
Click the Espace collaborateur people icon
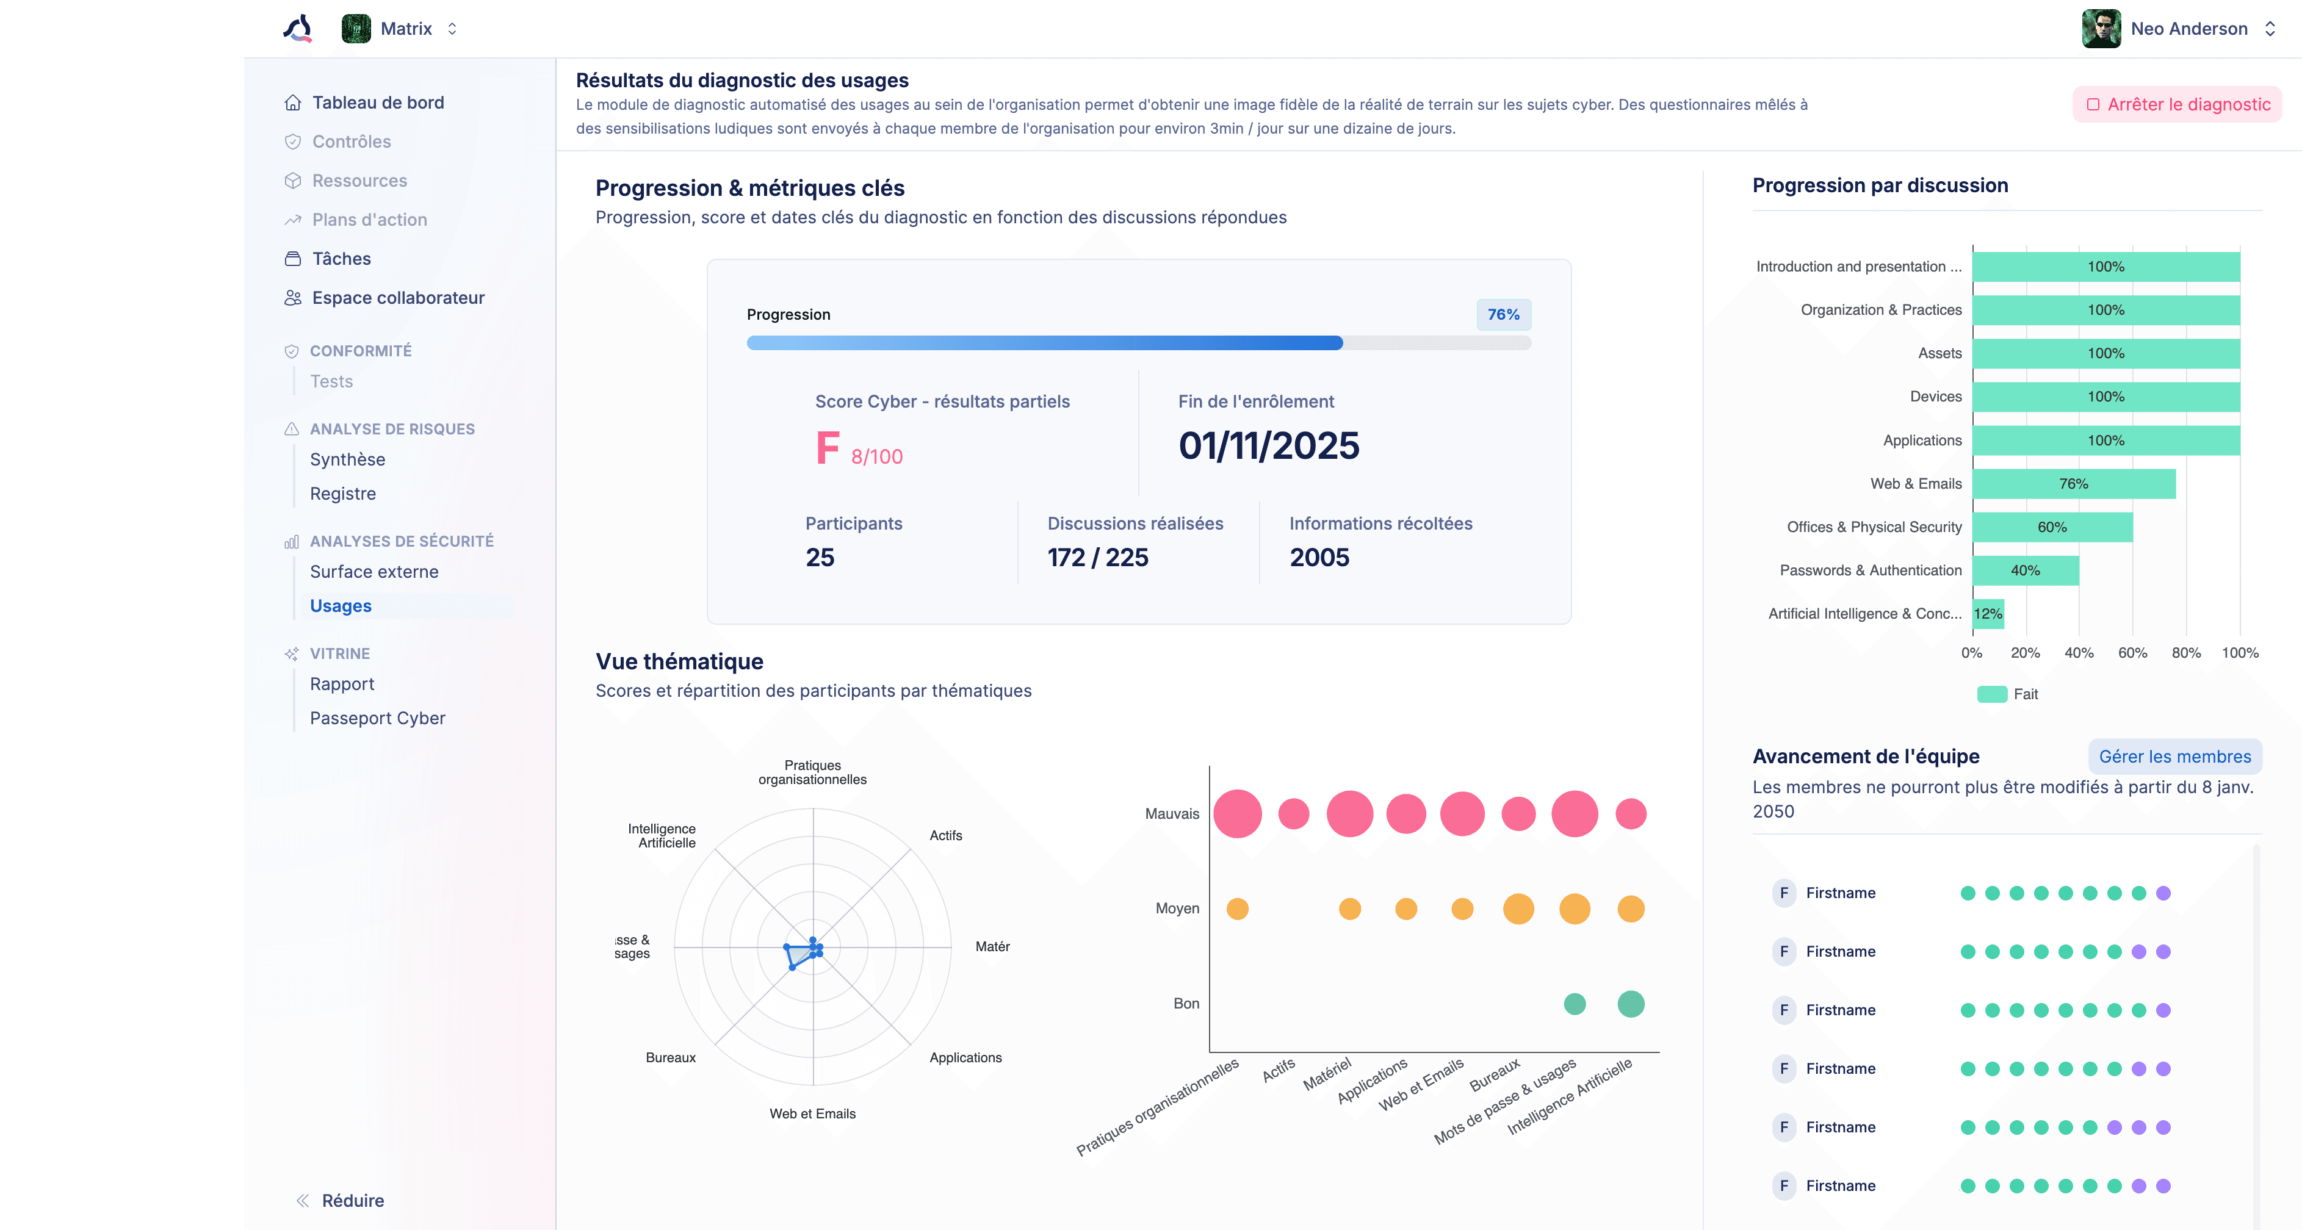(x=292, y=298)
